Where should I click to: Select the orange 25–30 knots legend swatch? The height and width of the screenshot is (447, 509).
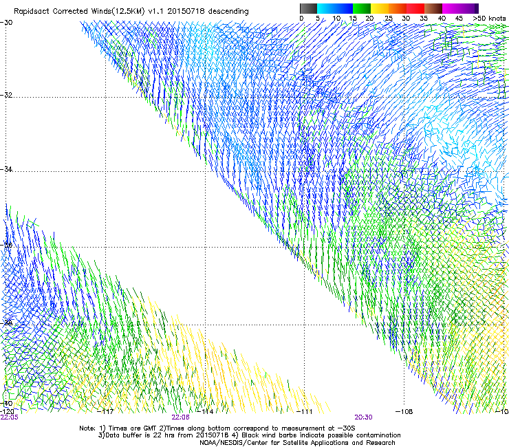[x=398, y=8]
